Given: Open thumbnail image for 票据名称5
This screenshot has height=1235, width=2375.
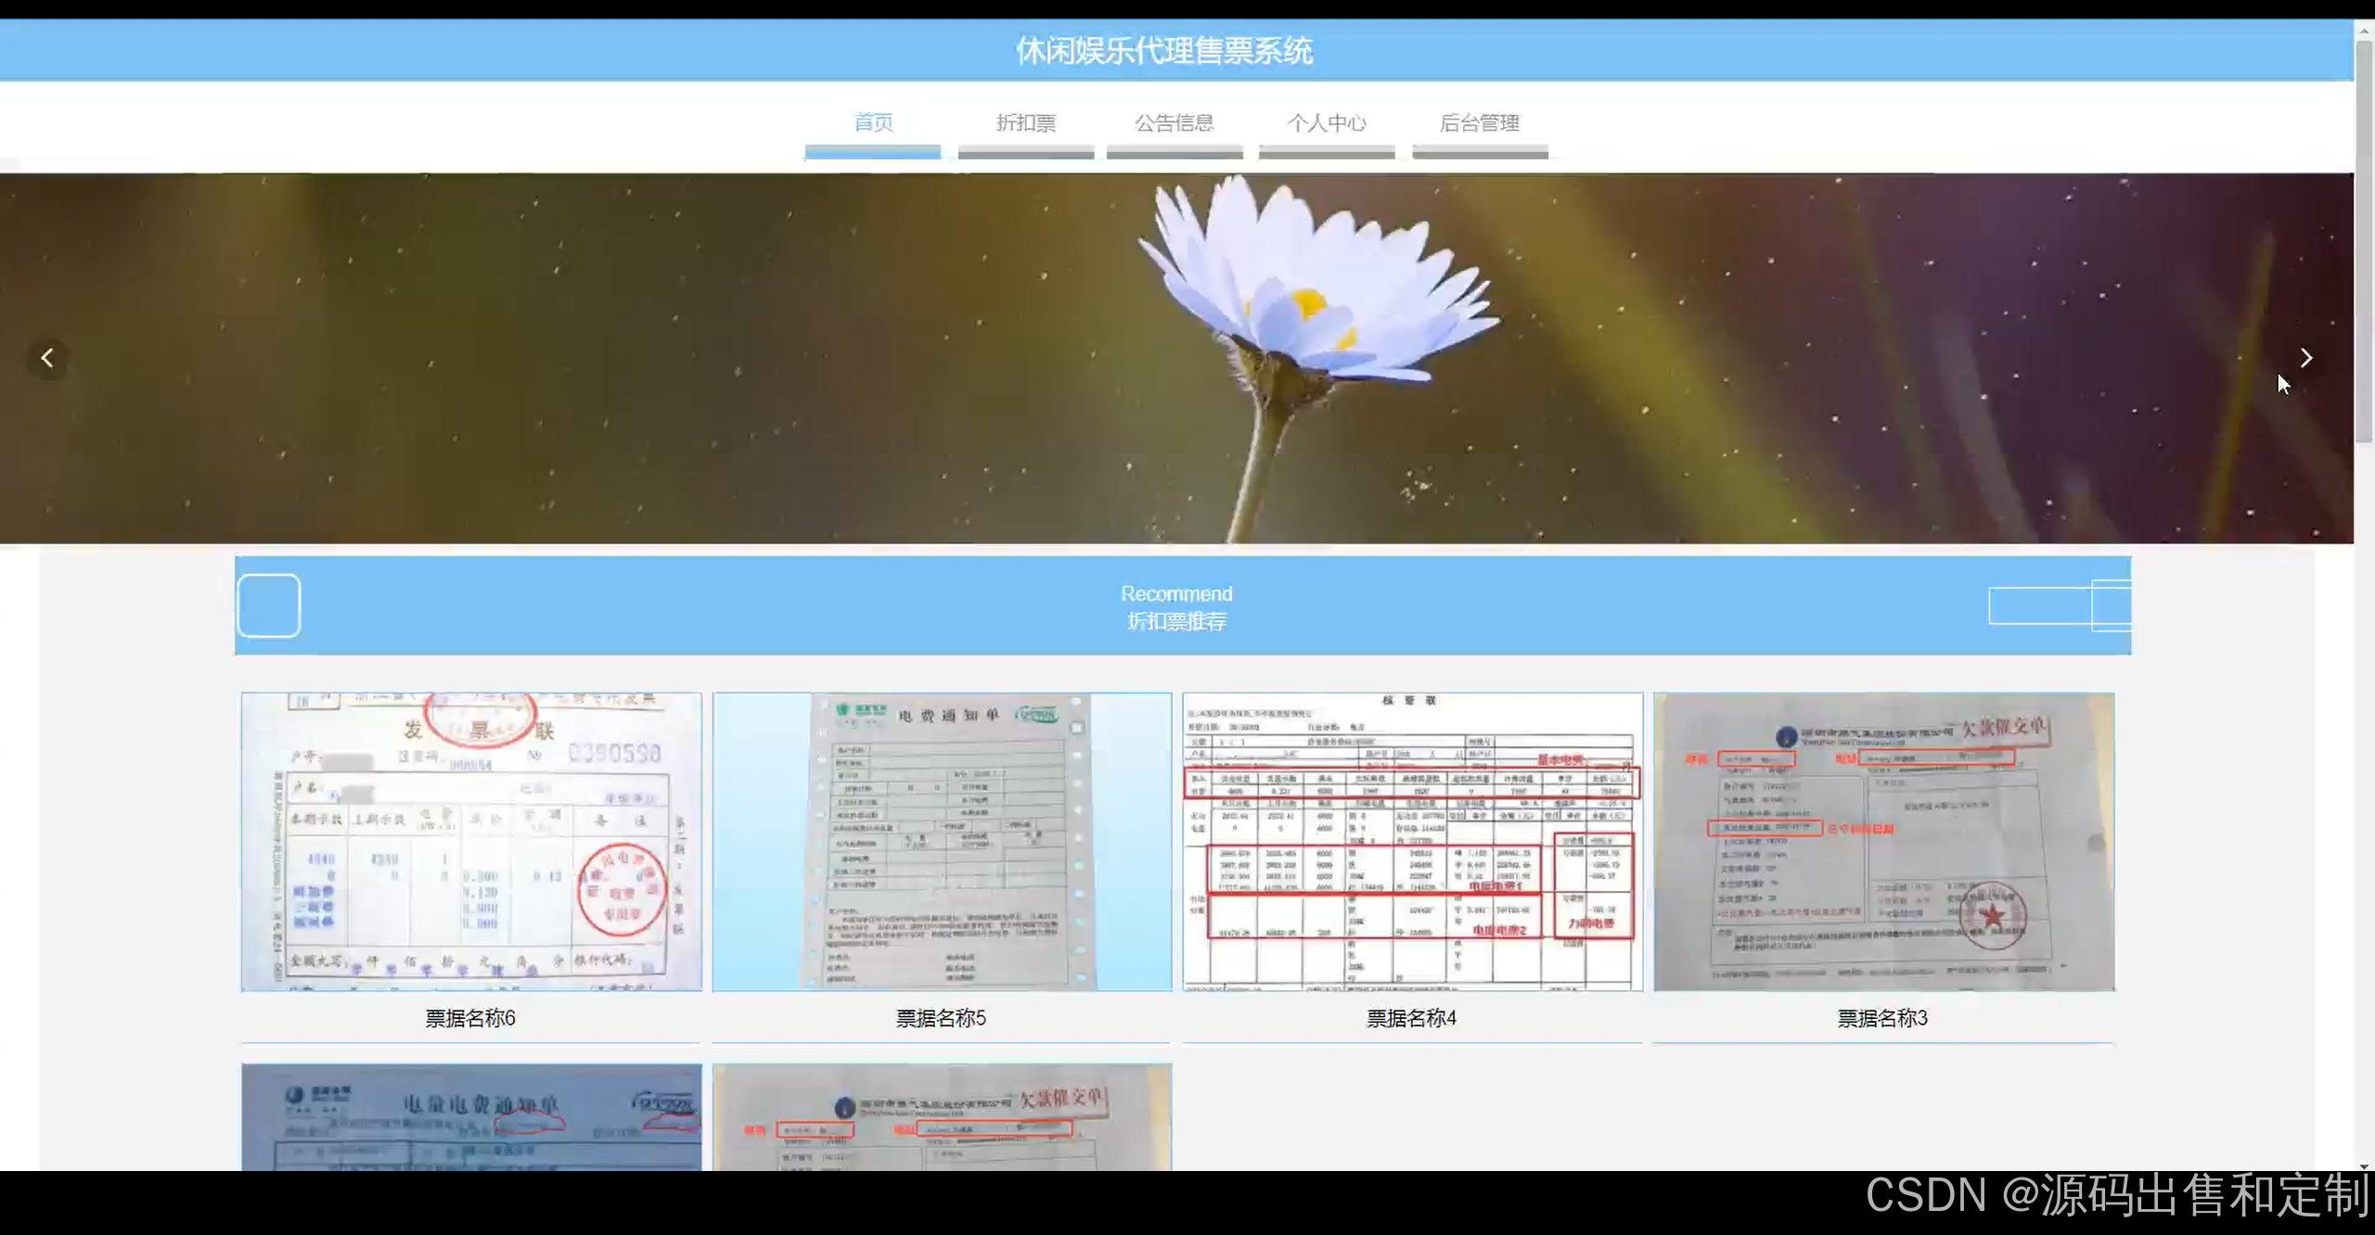Looking at the screenshot, I should point(942,841).
